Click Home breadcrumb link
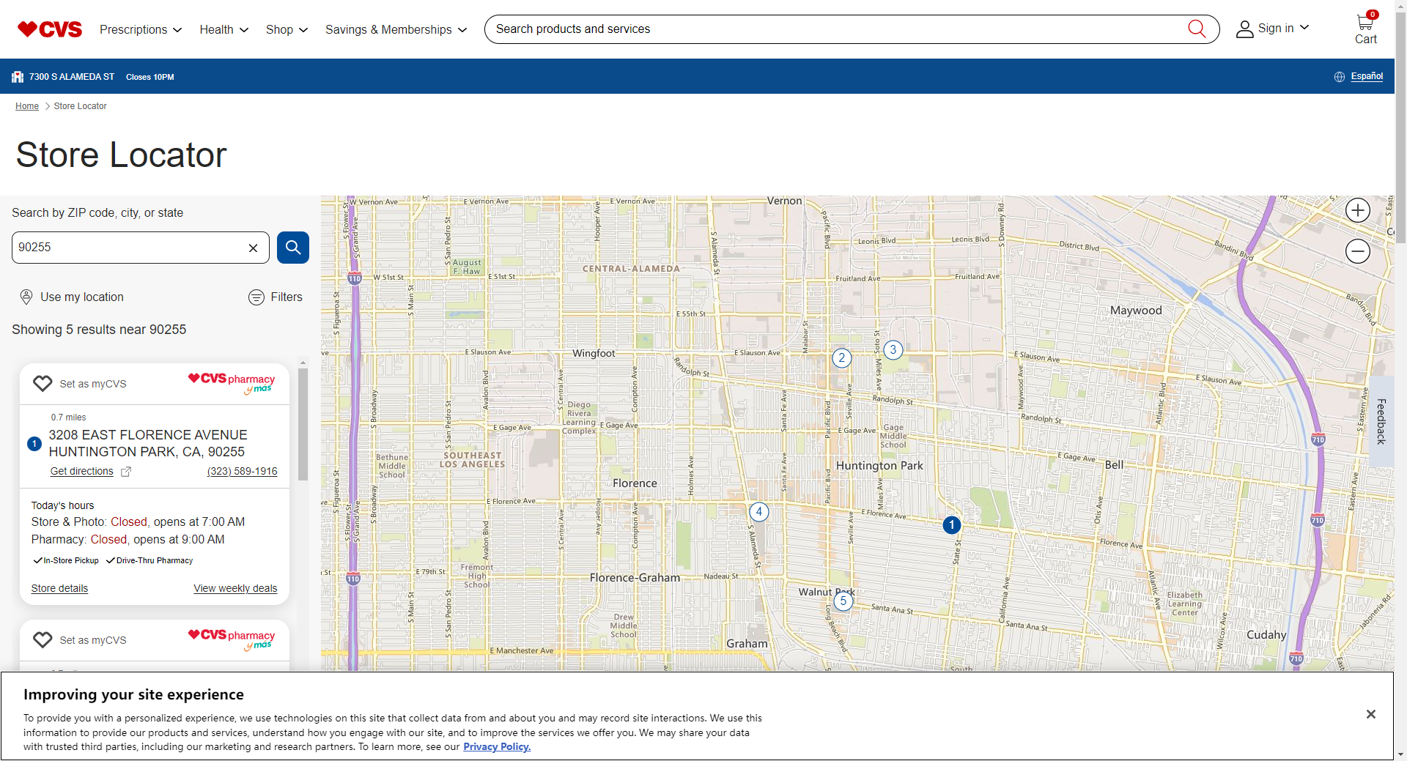The width and height of the screenshot is (1407, 761). (27, 106)
